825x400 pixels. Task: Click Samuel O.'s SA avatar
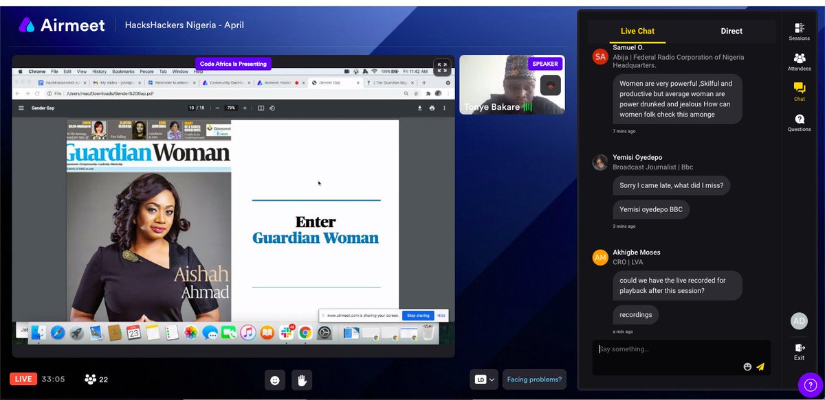click(x=600, y=56)
